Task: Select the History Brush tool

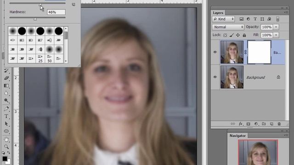Action: point(6,71)
